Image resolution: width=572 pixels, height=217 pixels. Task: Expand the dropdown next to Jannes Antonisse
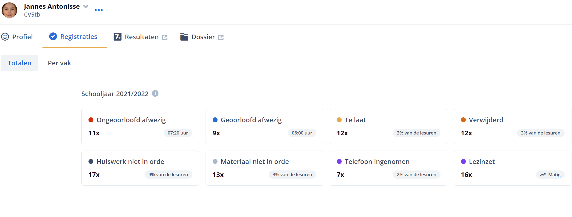[86, 7]
